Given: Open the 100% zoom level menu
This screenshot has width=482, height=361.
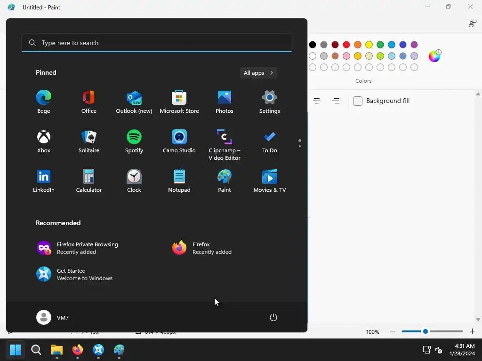Looking at the screenshot, I should tap(373, 332).
